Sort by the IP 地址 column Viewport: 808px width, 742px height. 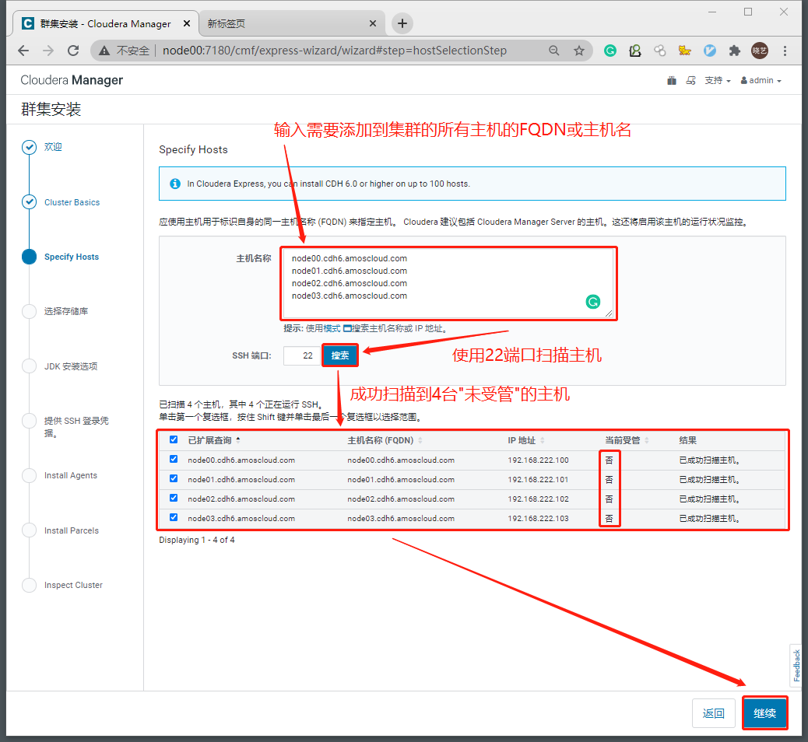526,440
